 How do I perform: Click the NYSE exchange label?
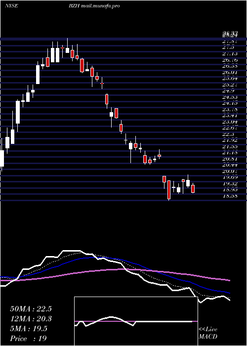point(11,6)
